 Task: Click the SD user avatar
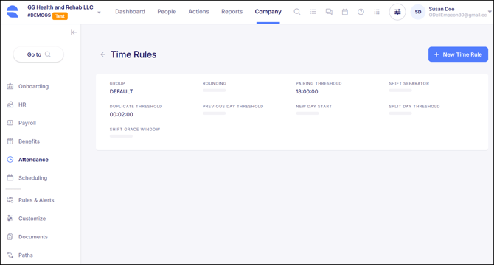point(418,12)
